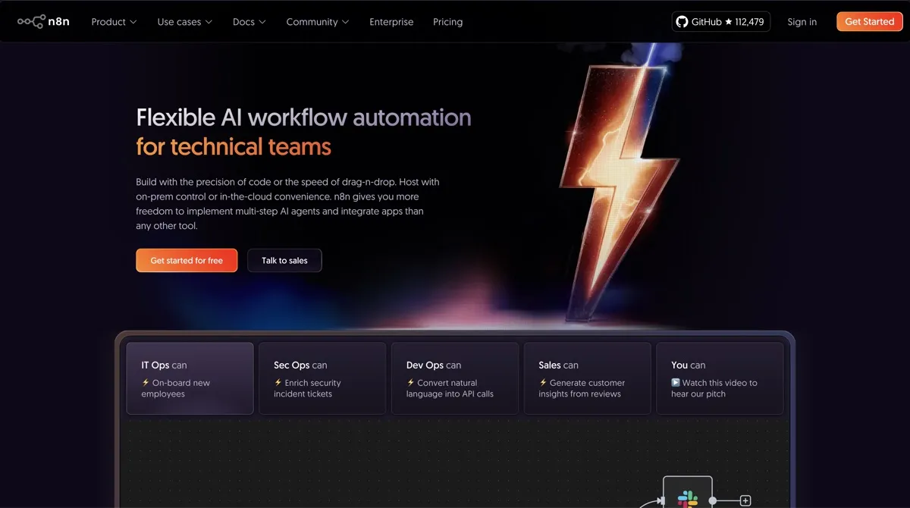910x508 pixels.
Task: Click the lightning icon on the Sec Ops card
Action: pyautogui.click(x=278, y=381)
